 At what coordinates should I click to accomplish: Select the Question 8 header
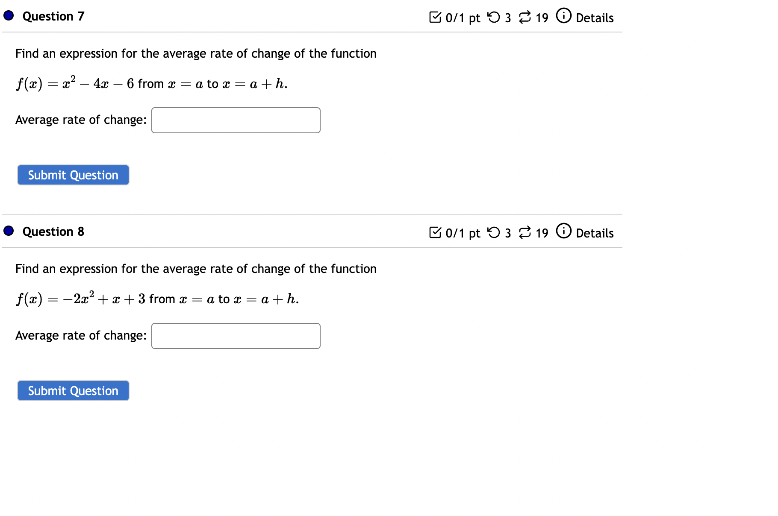53,231
